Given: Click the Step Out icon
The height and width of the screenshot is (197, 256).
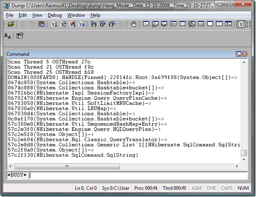Looking at the screenshot, I should point(112,24).
